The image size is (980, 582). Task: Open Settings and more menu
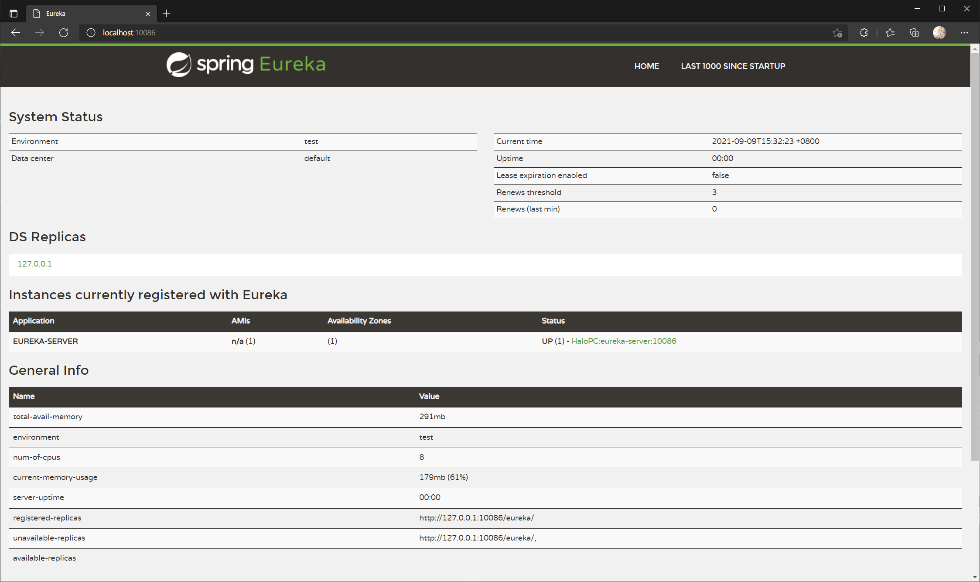pyautogui.click(x=964, y=33)
